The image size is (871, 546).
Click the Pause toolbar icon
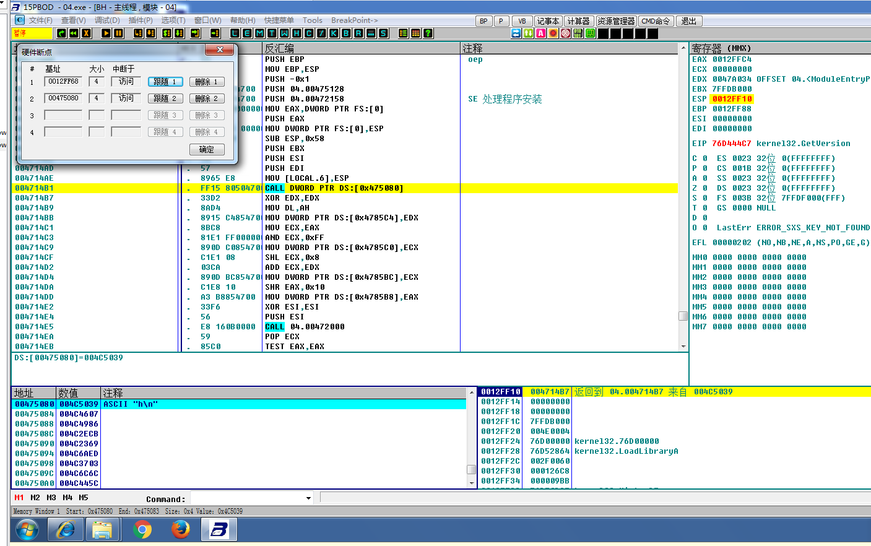[x=119, y=33]
